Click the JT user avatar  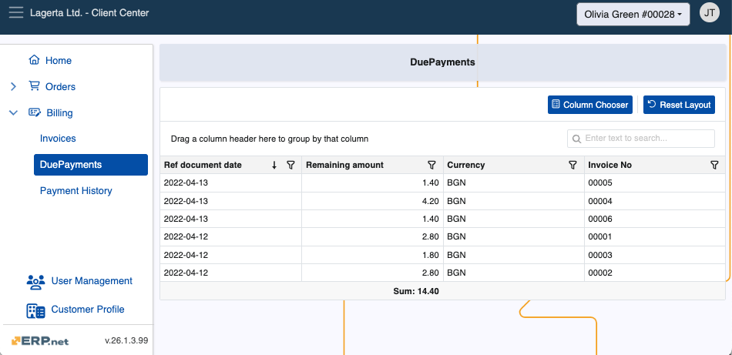pos(709,13)
